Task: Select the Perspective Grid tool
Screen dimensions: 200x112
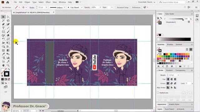Action: [8, 47]
